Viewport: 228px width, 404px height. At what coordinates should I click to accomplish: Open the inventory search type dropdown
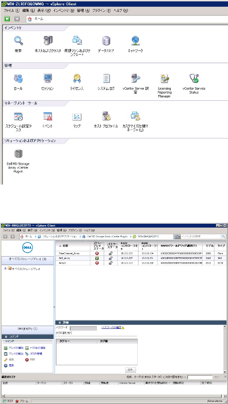177,236
